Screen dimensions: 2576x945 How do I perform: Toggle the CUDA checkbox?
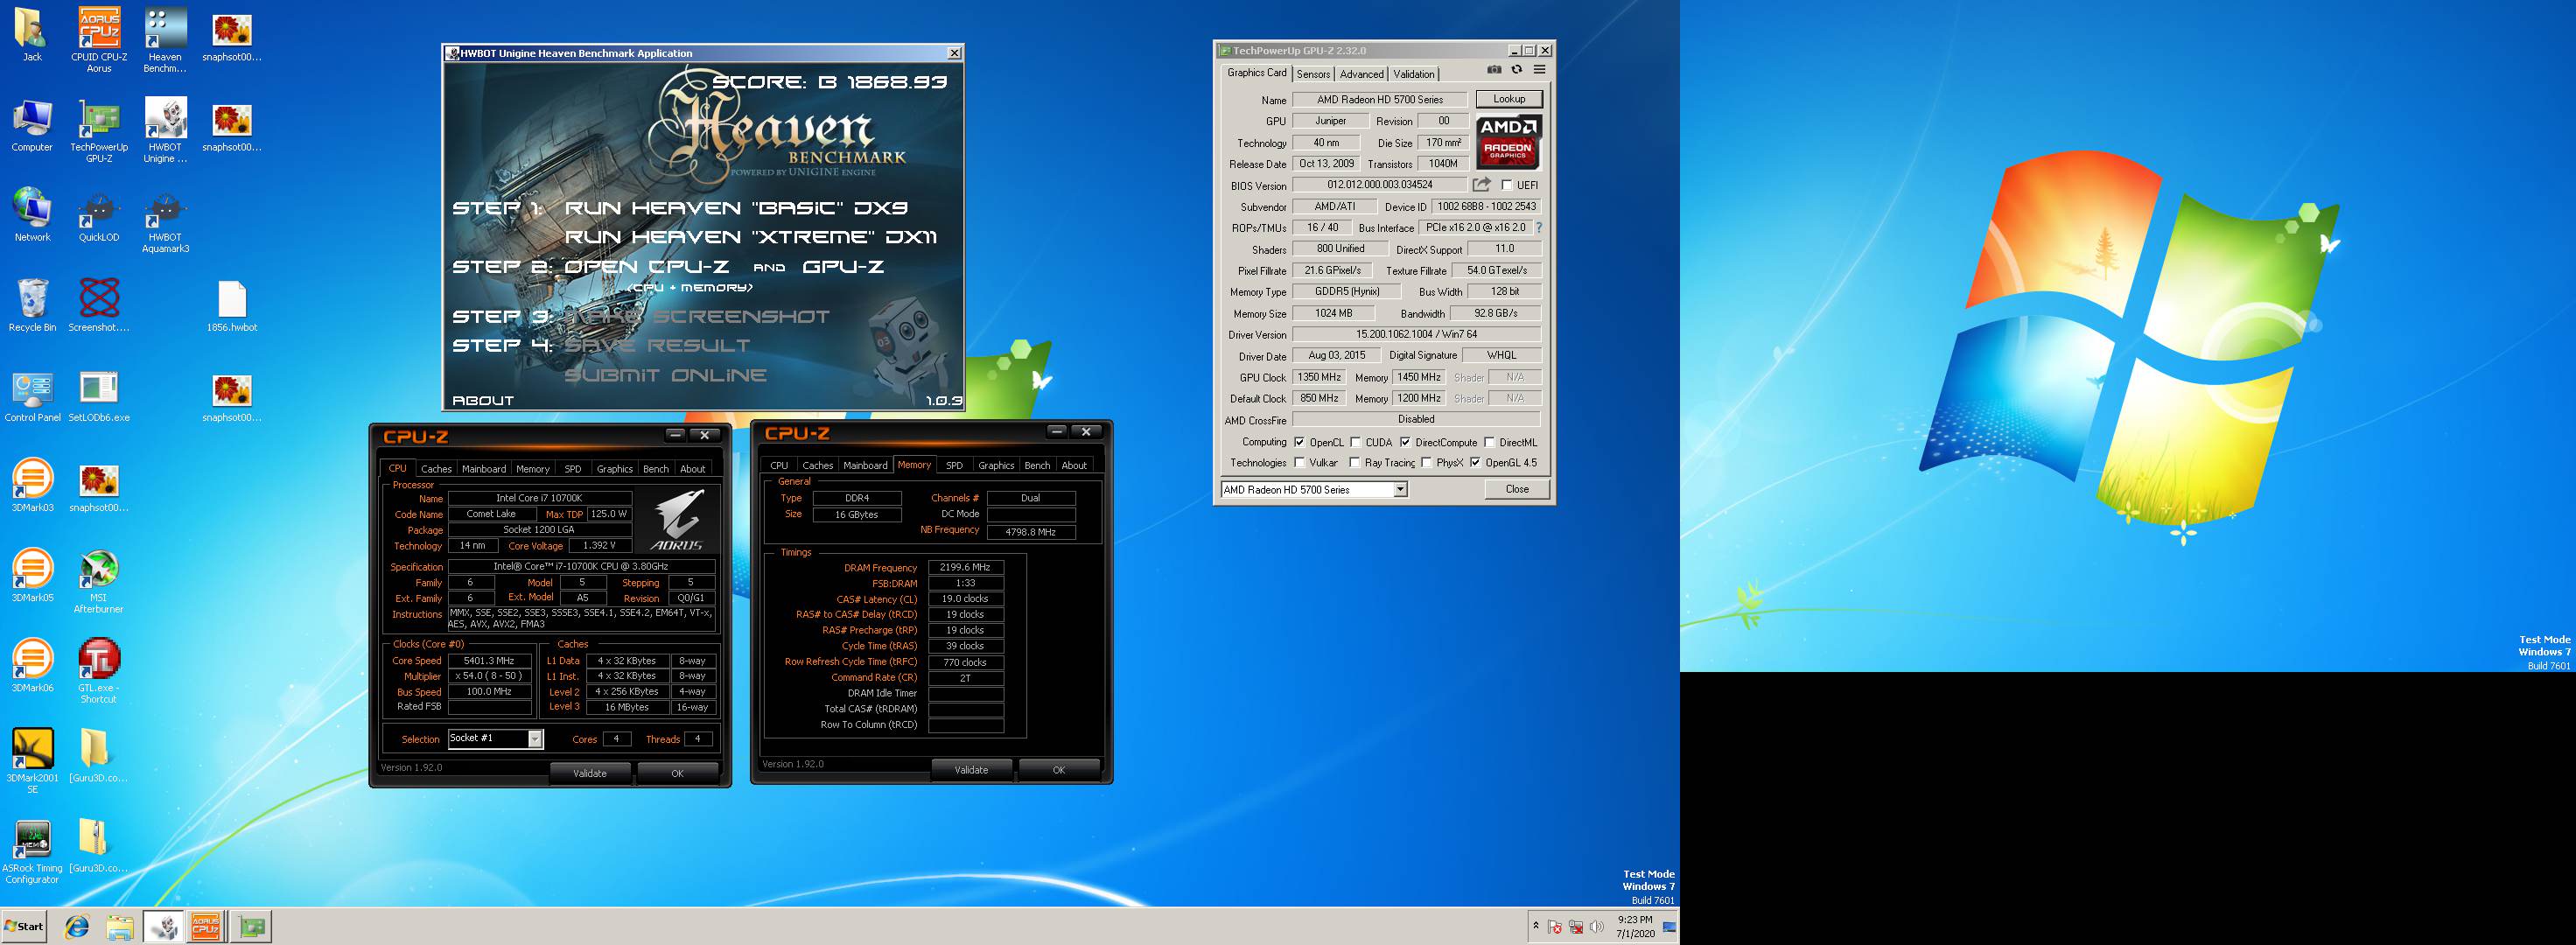(1355, 442)
